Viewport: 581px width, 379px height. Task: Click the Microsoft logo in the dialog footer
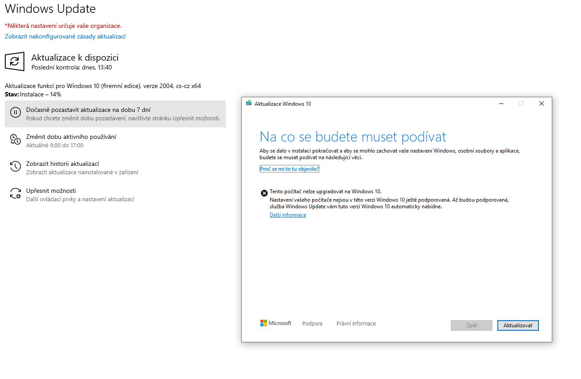click(x=276, y=323)
